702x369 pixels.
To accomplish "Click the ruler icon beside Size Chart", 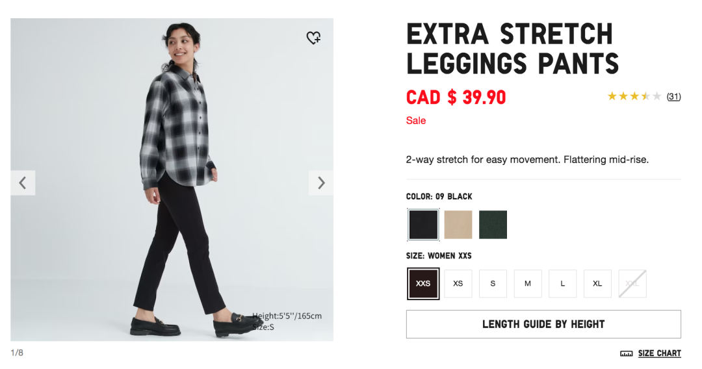I will pos(627,353).
